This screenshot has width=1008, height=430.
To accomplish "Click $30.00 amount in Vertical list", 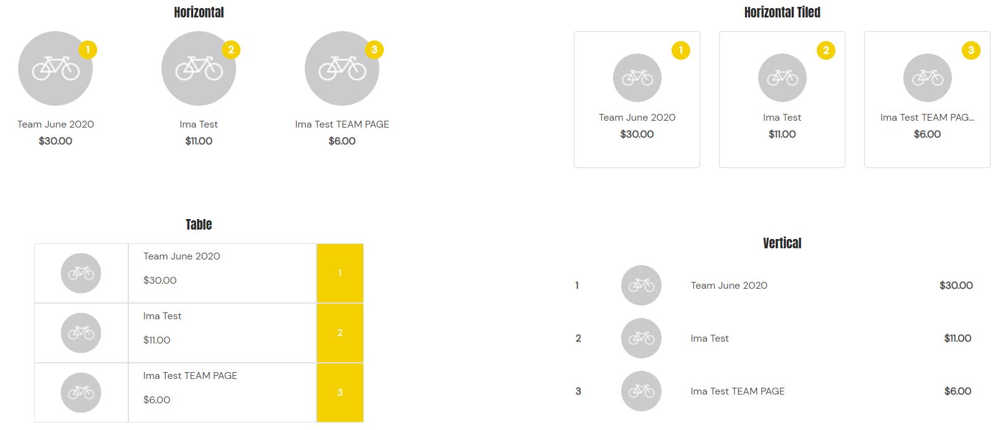I will click(956, 286).
